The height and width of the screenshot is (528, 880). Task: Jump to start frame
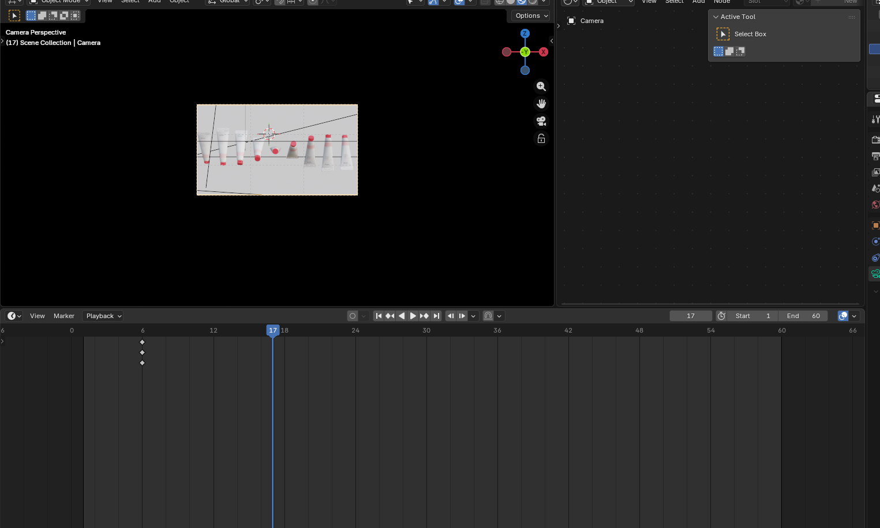coord(379,316)
